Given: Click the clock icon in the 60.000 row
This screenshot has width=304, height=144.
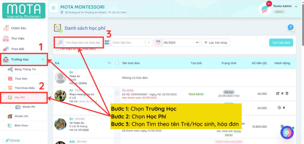Looking at the screenshot, I should [x=279, y=107].
